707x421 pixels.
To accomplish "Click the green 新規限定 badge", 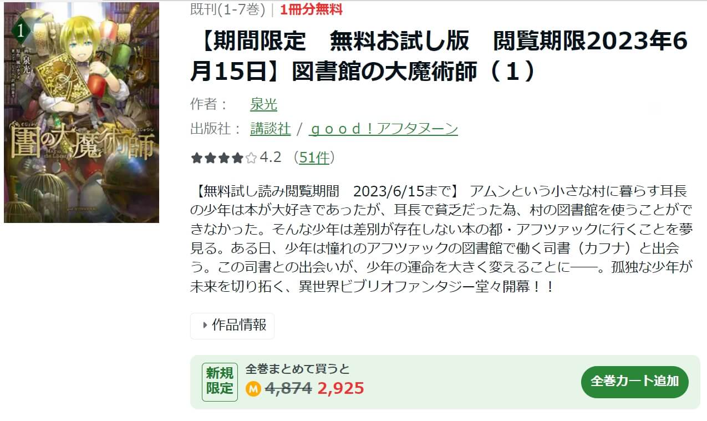I will pyautogui.click(x=220, y=382).
